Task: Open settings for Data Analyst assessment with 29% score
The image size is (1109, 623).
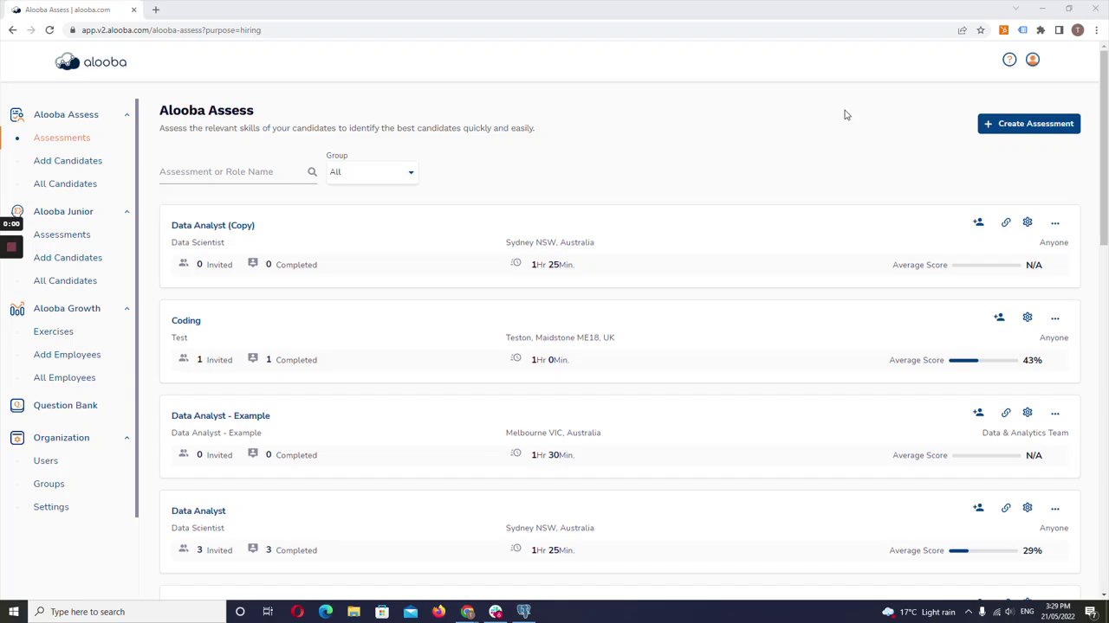Action: [x=1028, y=508]
